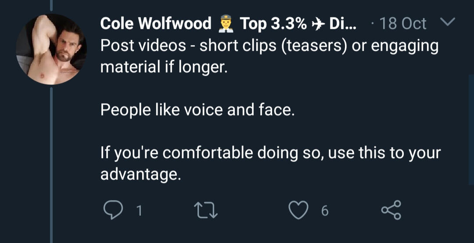Click the Top 3.3% text in header
Screen dimensions: 474x243
click(273, 24)
